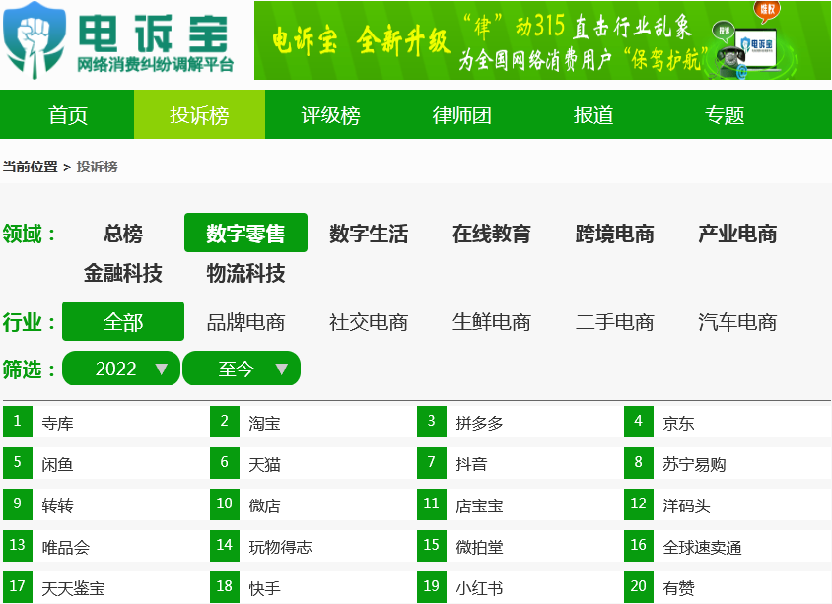Viewport: 832px width, 604px height.
Task: Go to 首页 navigation tab
Action: (67, 114)
